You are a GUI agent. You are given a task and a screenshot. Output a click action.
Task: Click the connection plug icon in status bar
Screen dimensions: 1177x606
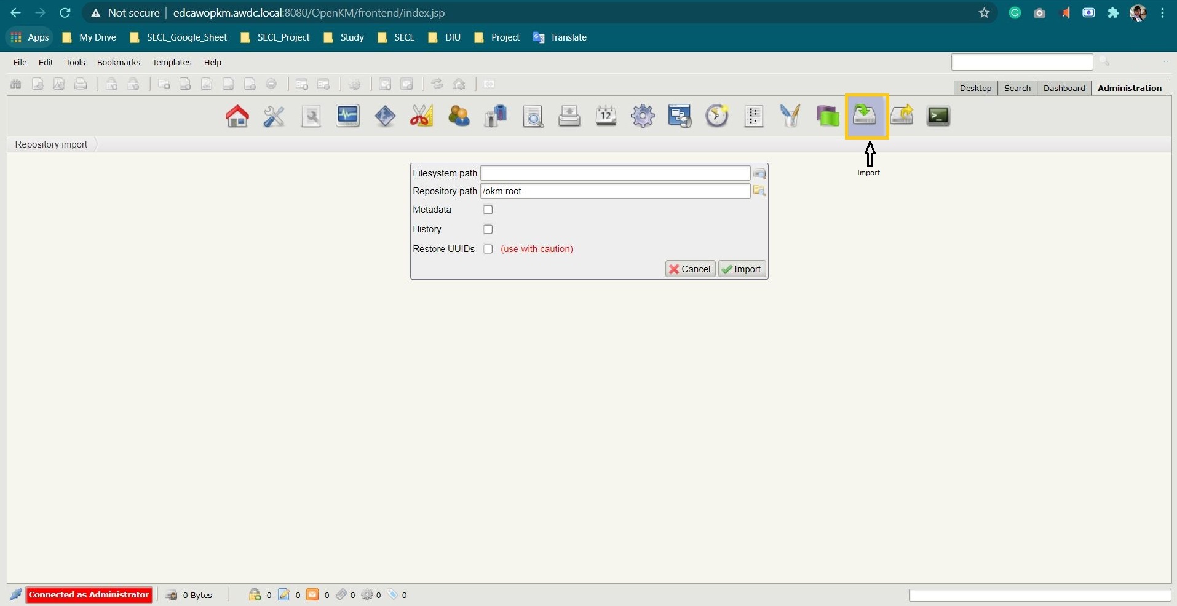pyautogui.click(x=16, y=594)
